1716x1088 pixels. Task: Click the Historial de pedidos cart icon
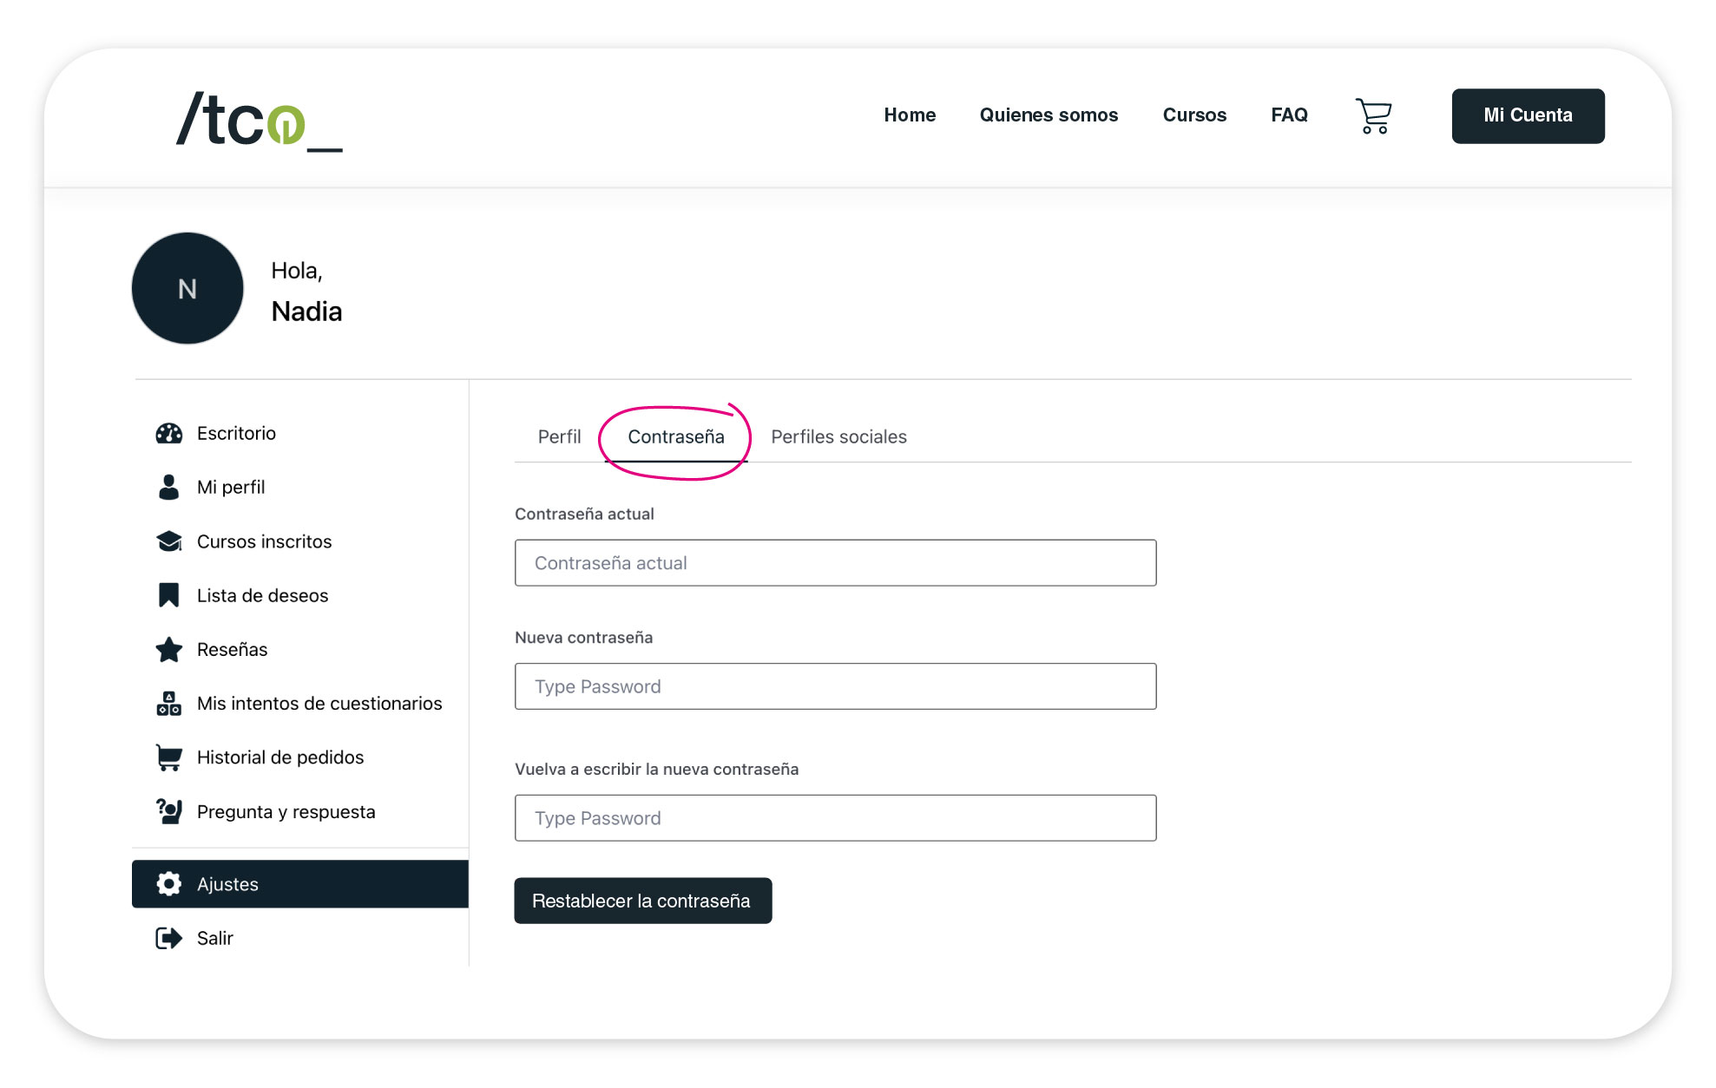pos(168,757)
